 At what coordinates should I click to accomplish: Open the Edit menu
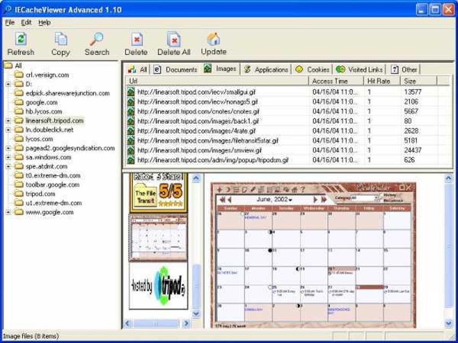(x=26, y=22)
